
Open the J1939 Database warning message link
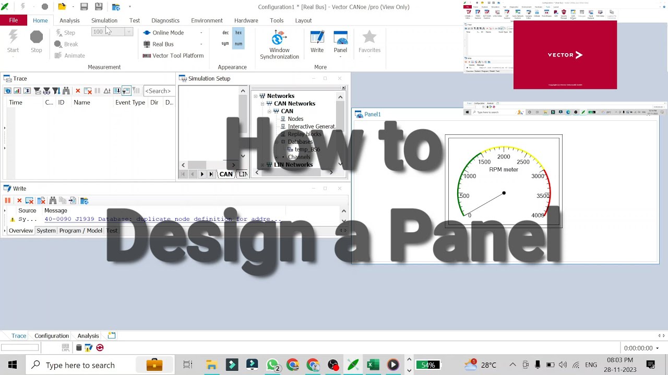(163, 219)
